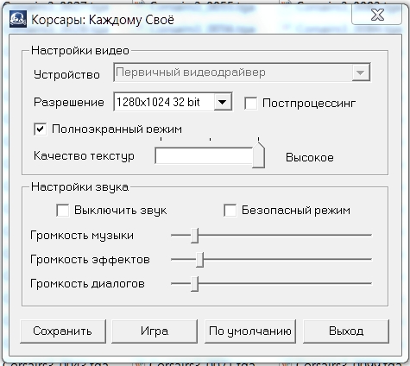The image size is (410, 366).
Task: Click the Громкость эффектов slider handle
Action: coord(199,260)
